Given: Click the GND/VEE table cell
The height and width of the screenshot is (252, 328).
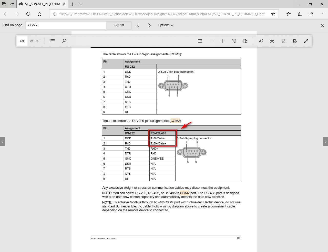Looking at the screenshot, I should click(162, 159).
